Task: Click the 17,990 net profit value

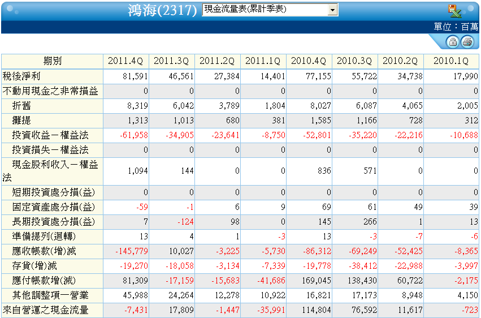Action: 466,76
